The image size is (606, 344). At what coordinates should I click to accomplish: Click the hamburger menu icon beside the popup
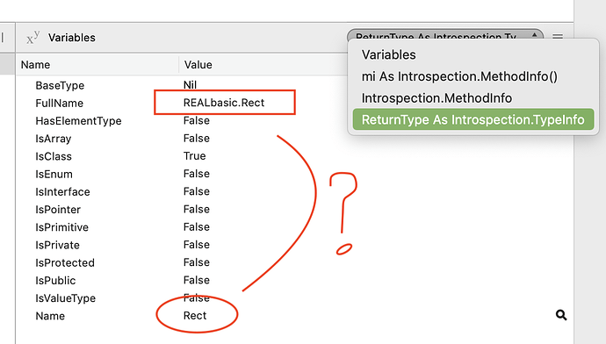(x=558, y=36)
